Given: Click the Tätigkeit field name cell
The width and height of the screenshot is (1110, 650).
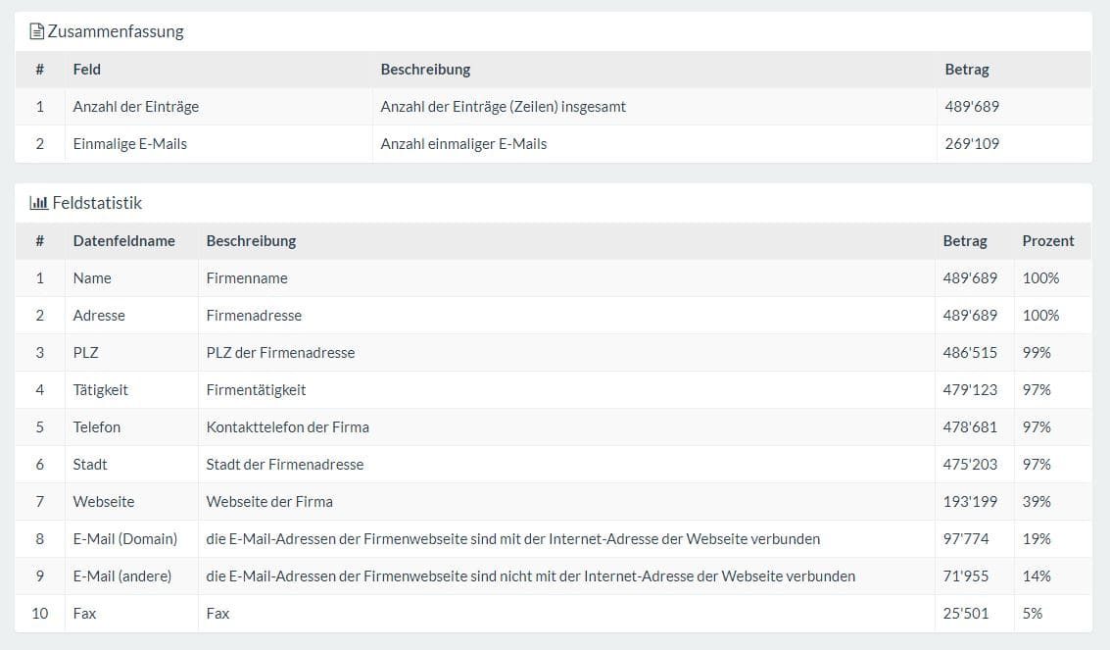Looking at the screenshot, I should pyautogui.click(x=101, y=390).
